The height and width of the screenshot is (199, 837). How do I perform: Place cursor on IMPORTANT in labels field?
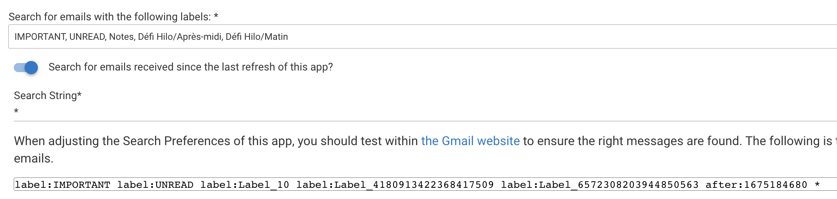40,37
